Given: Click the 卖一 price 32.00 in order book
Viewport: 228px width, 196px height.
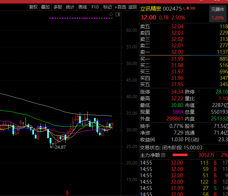Looking at the screenshot, I should pyautogui.click(x=177, y=52).
